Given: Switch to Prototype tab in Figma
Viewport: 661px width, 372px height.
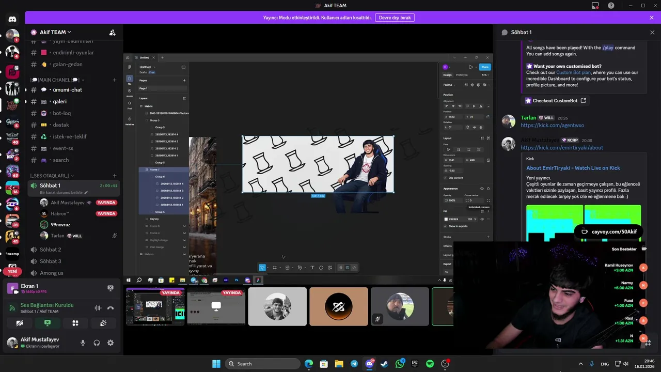Looking at the screenshot, I should pos(462,75).
